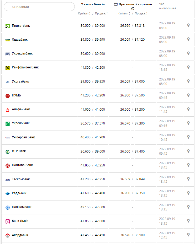This screenshot has width=195, height=244.
Task: Click the ПУМБ red logo icon
Action: pyautogui.click(x=8, y=96)
